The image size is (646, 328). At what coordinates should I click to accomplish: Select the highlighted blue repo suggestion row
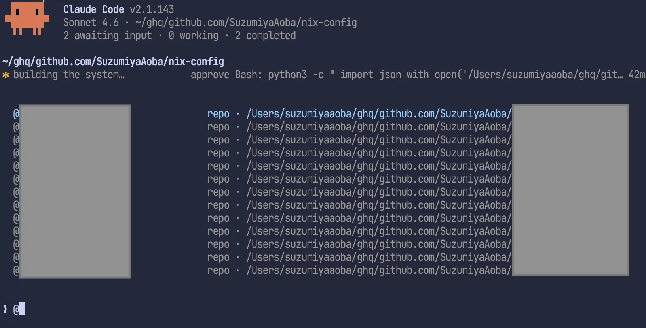point(321,114)
